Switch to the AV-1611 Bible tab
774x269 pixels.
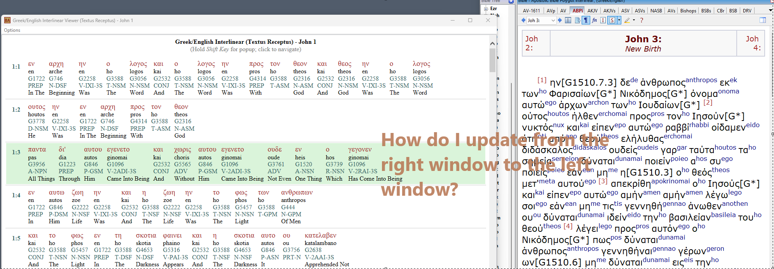click(x=531, y=10)
